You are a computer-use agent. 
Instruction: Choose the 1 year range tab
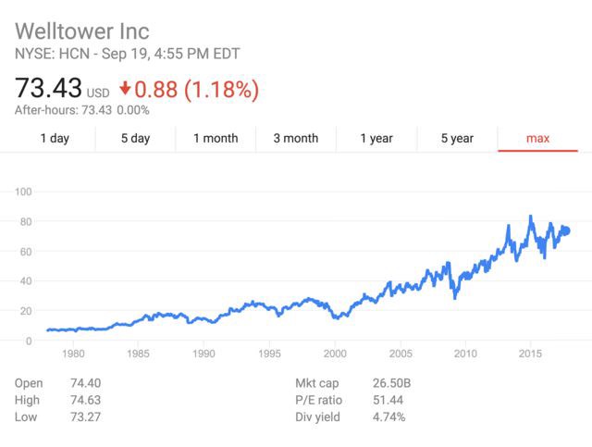tap(376, 138)
